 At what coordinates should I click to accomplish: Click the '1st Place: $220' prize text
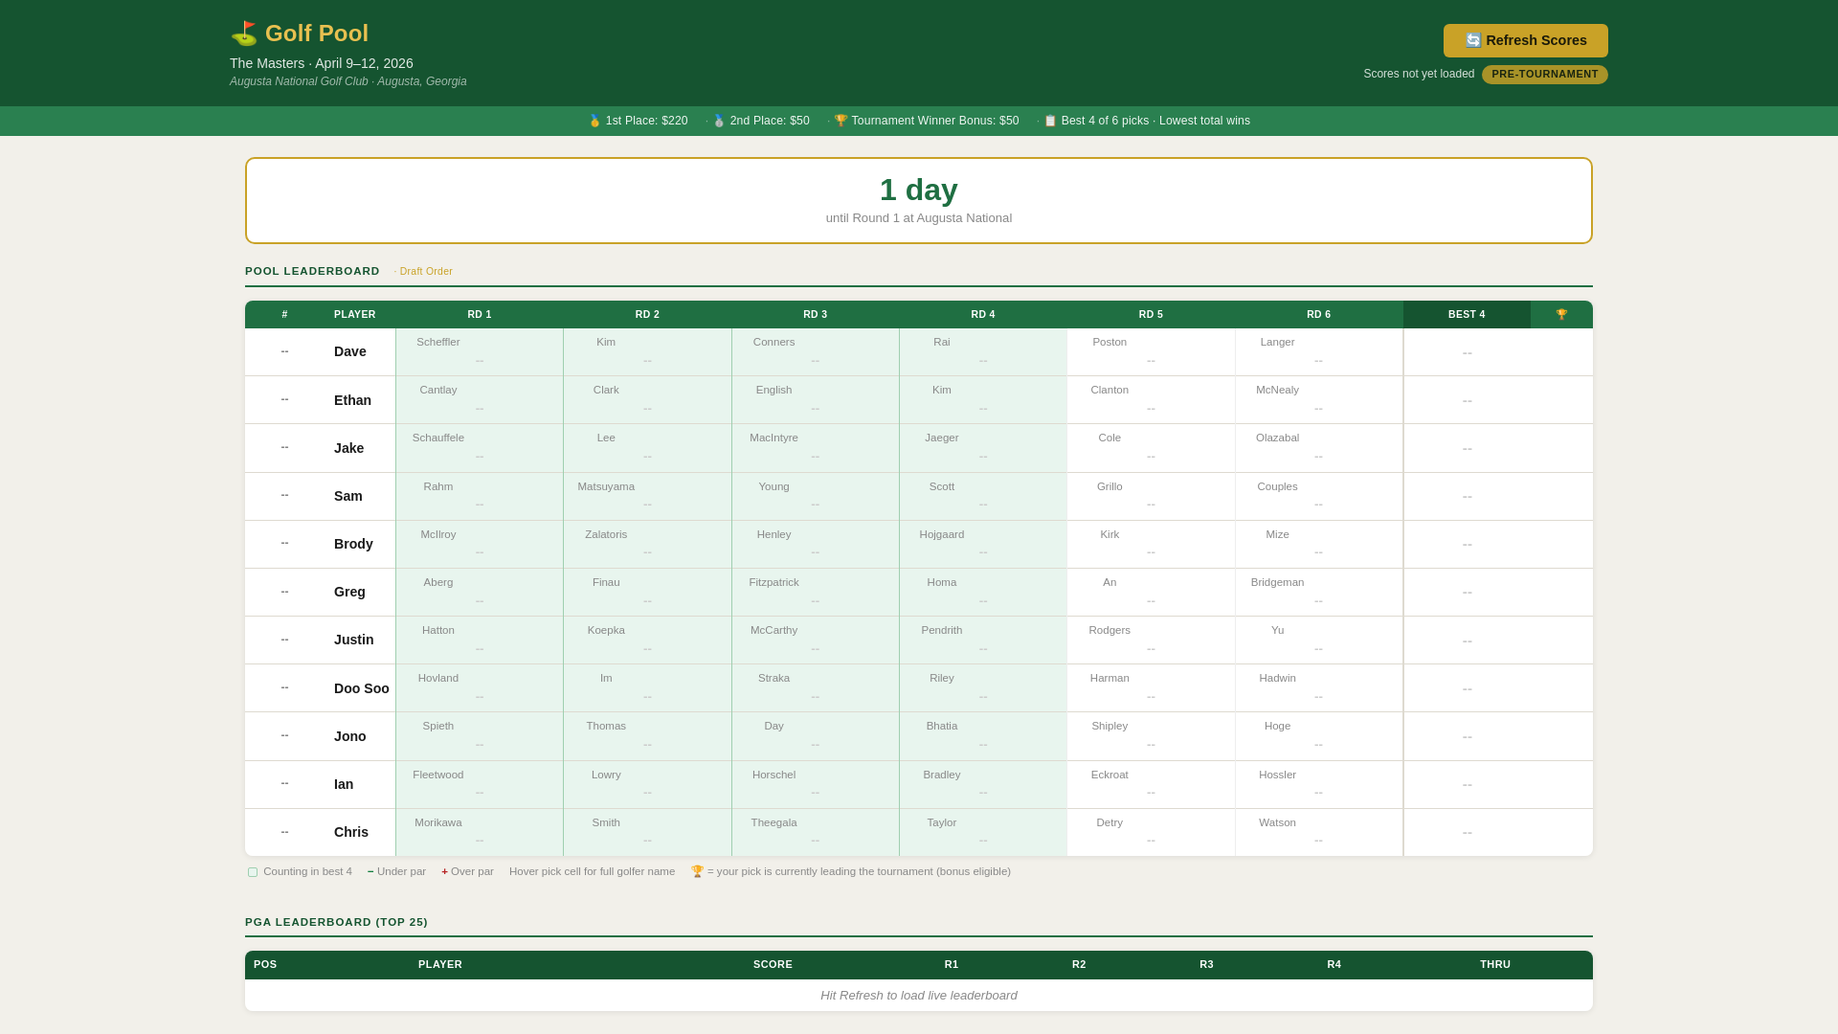(x=639, y=121)
